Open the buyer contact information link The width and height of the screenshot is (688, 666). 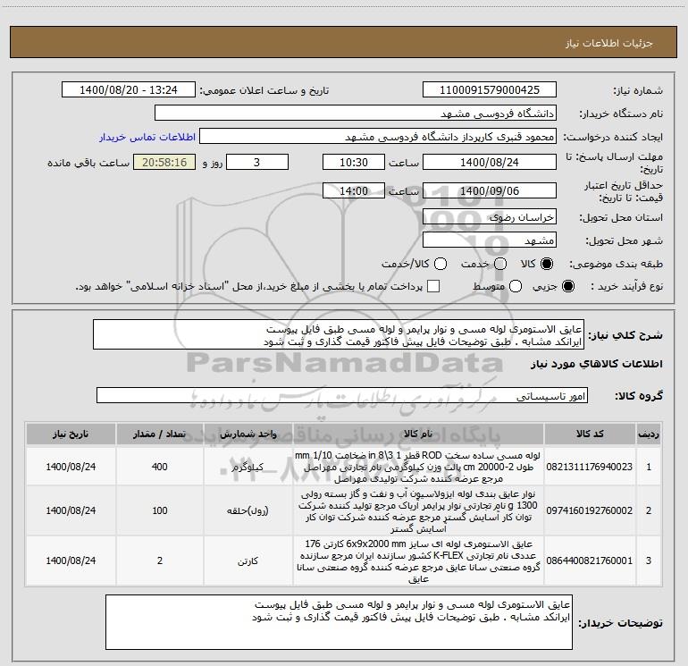147,137
